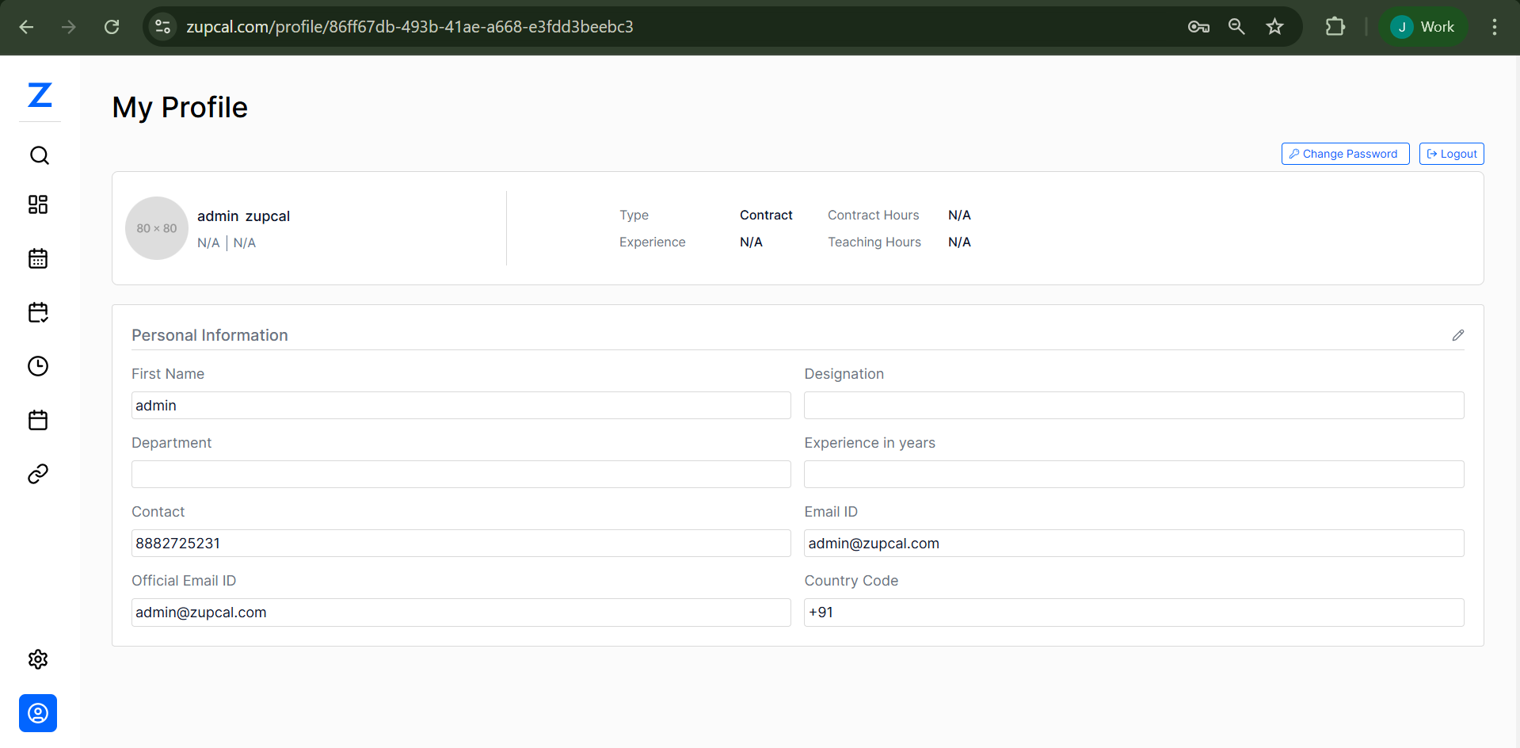Viewport: 1520px width, 748px height.
Task: Bookmark this page with the star icon
Action: coord(1274,27)
